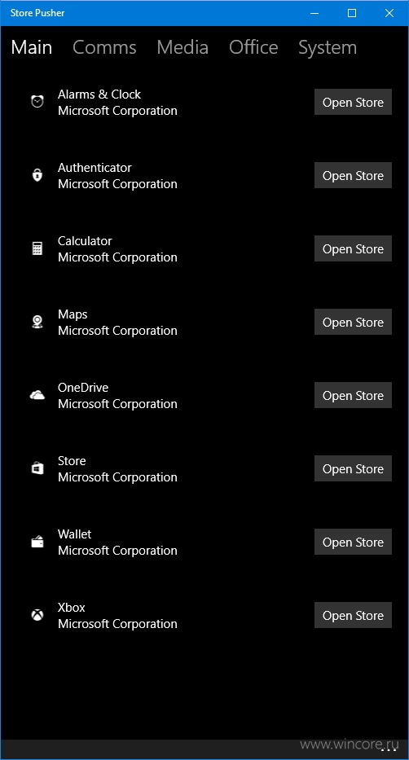
Task: Click the Wallet app icon
Action: click(37, 542)
